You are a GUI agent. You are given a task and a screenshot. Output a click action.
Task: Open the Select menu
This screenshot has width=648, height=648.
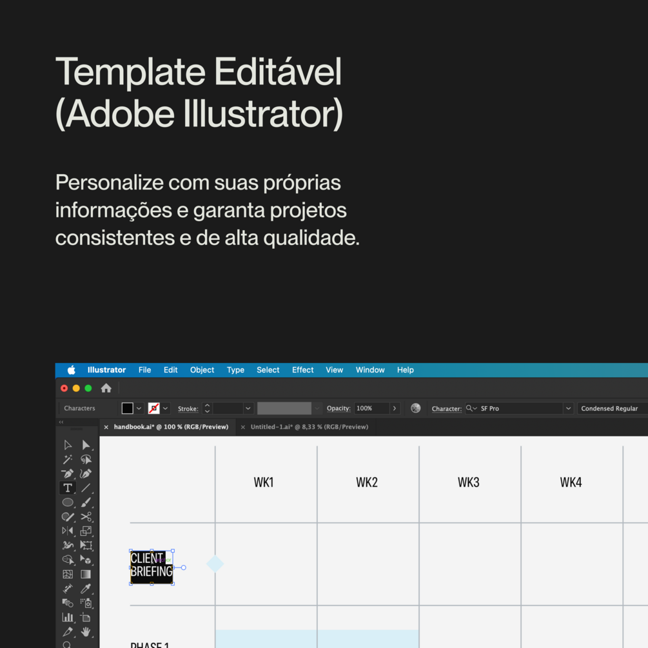pyautogui.click(x=268, y=370)
